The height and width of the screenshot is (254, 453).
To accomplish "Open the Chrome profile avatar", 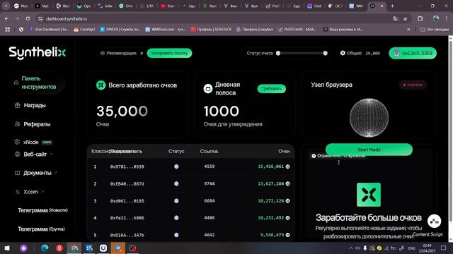I will click(x=436, y=18).
